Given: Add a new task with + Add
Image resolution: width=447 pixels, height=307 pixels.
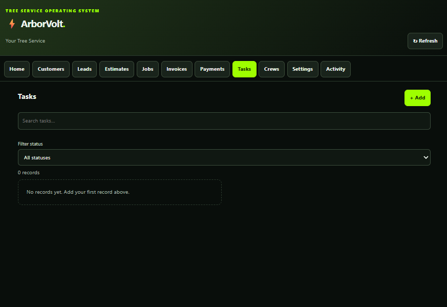Looking at the screenshot, I should 417,98.
